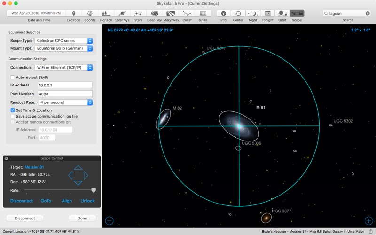This screenshot has height=235, width=376.
Task: Open the Deep Sky settings icon
Action: (155, 14)
